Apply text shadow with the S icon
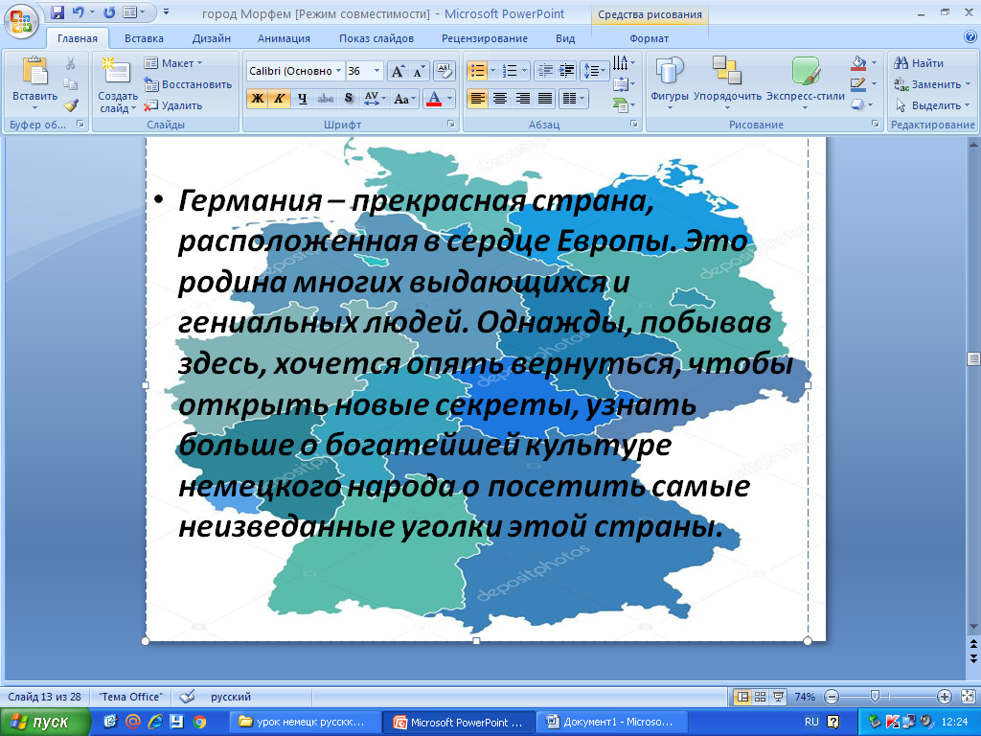The image size is (981, 736). click(348, 98)
